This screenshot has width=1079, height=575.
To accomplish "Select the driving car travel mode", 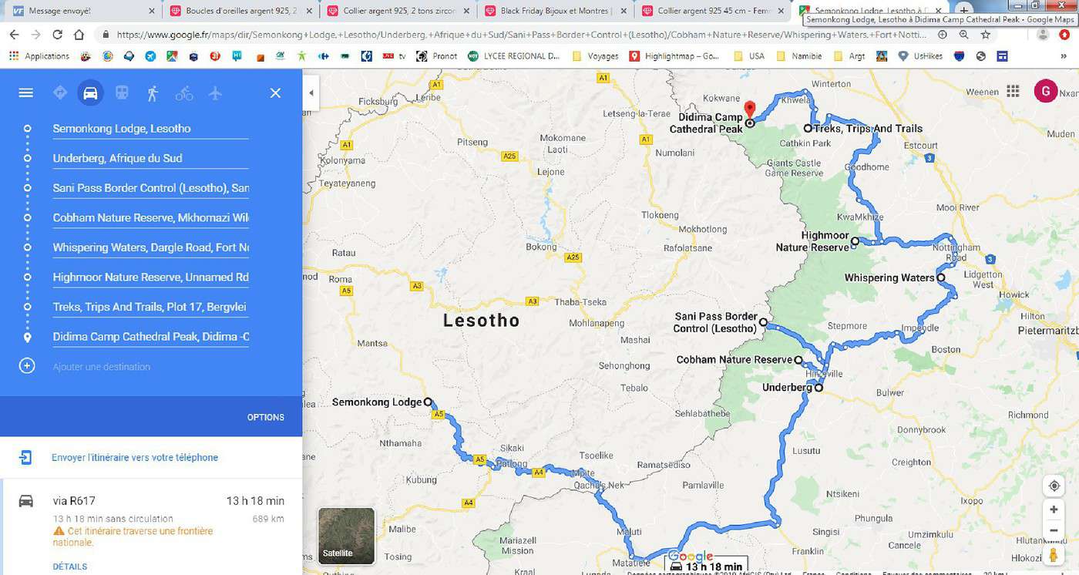I will (x=90, y=93).
